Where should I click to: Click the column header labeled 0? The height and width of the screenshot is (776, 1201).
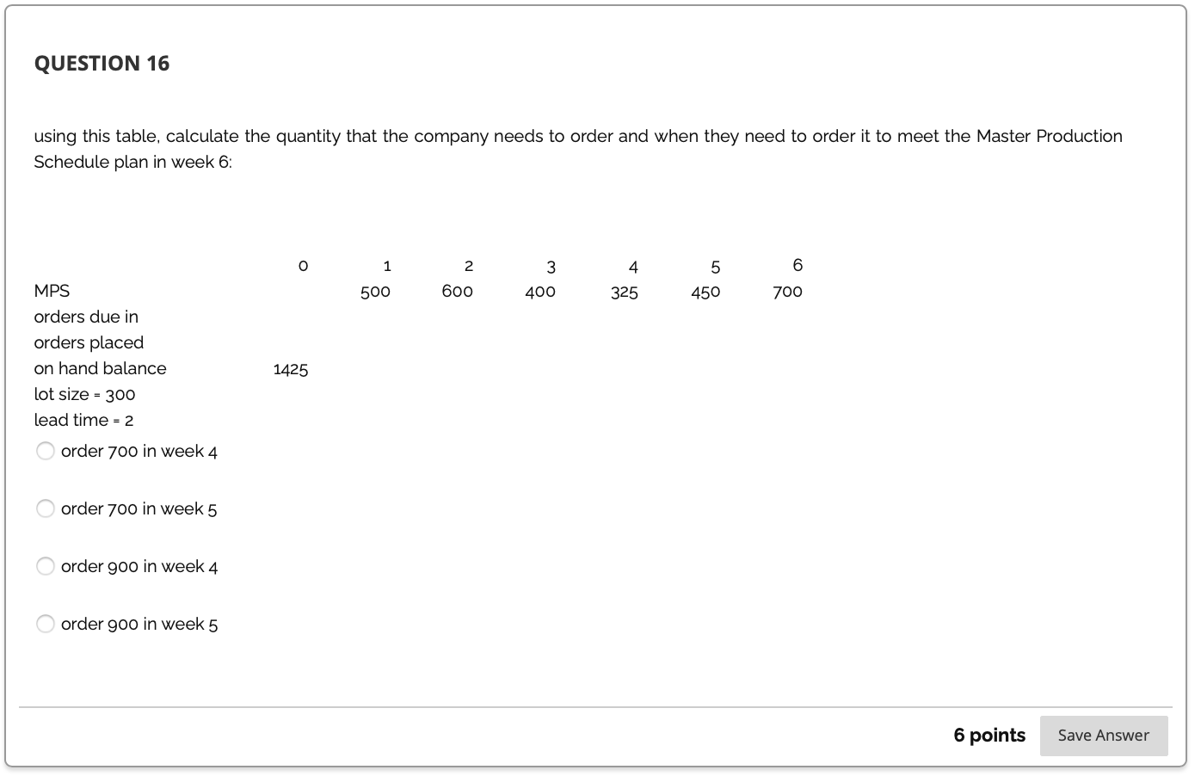click(303, 265)
